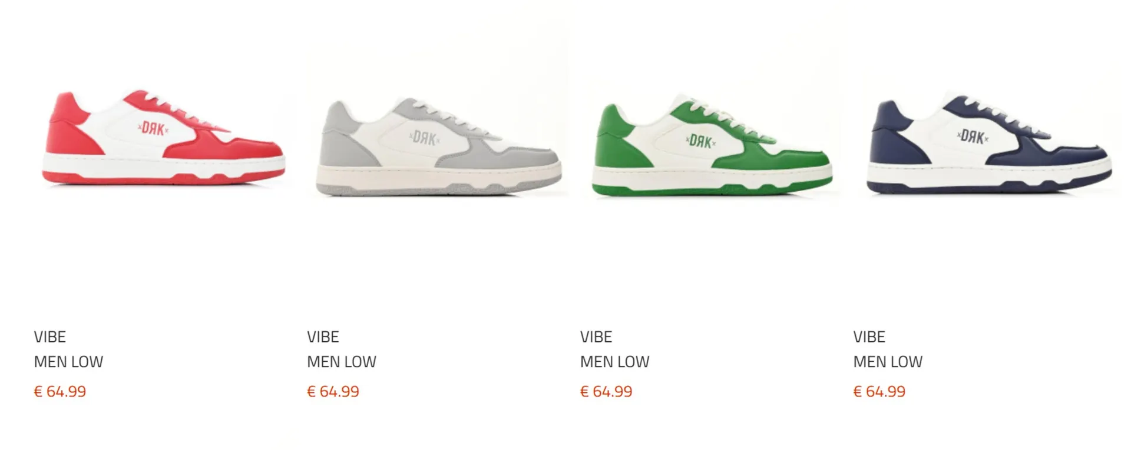
Task: Select MEN LOW text below navy sneaker
Action: [x=888, y=362]
